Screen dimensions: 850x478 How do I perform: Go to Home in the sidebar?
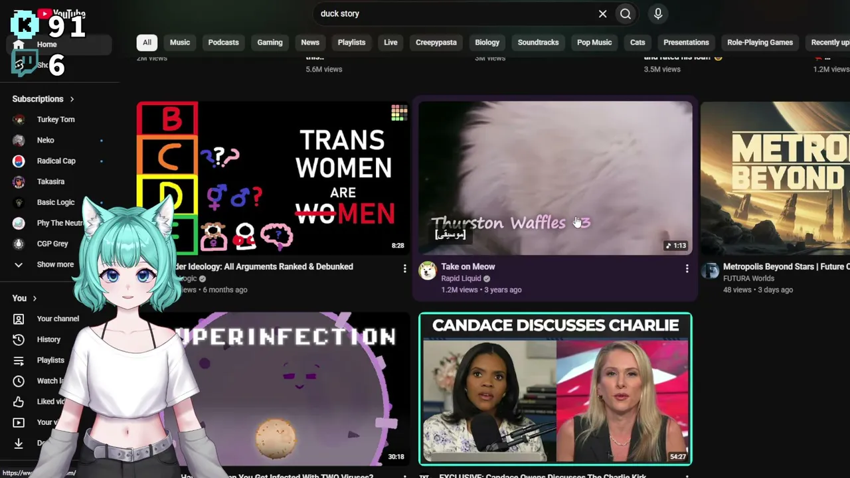[60, 44]
